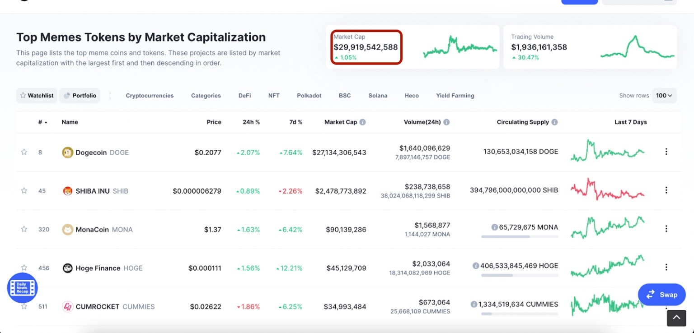
Task: Star Hoge Finance to add it to watchlist
Action: click(x=24, y=268)
